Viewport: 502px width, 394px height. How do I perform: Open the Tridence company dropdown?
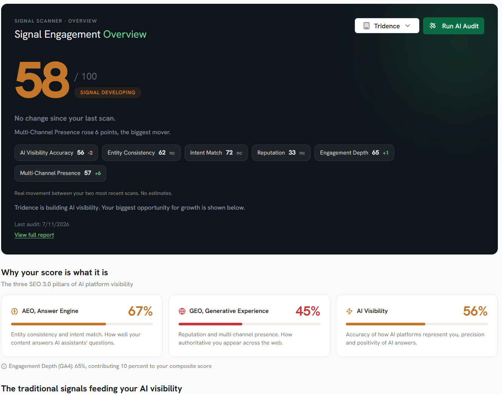click(x=387, y=26)
